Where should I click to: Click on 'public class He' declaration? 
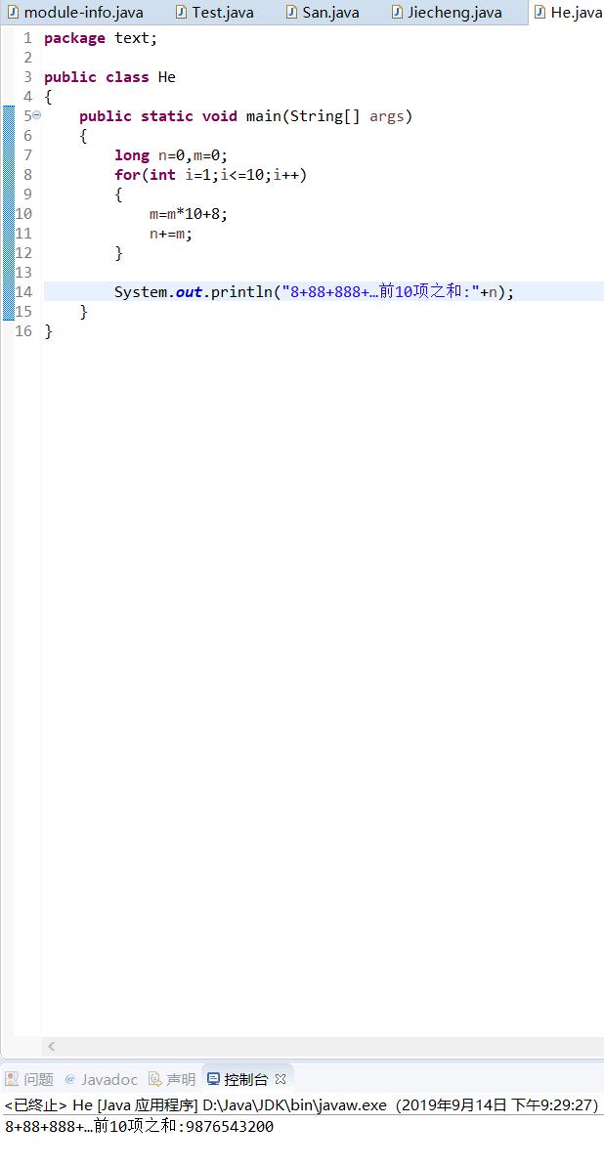tap(109, 76)
